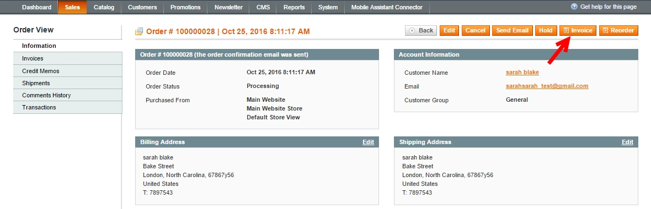Open the CMS menu

pos(263,7)
